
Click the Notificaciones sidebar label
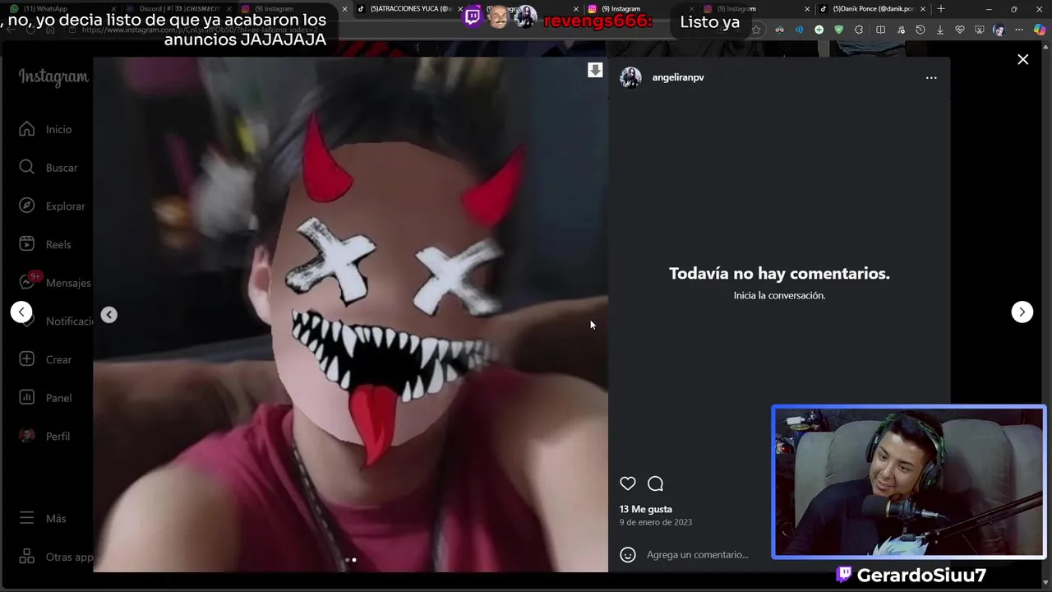click(x=69, y=321)
